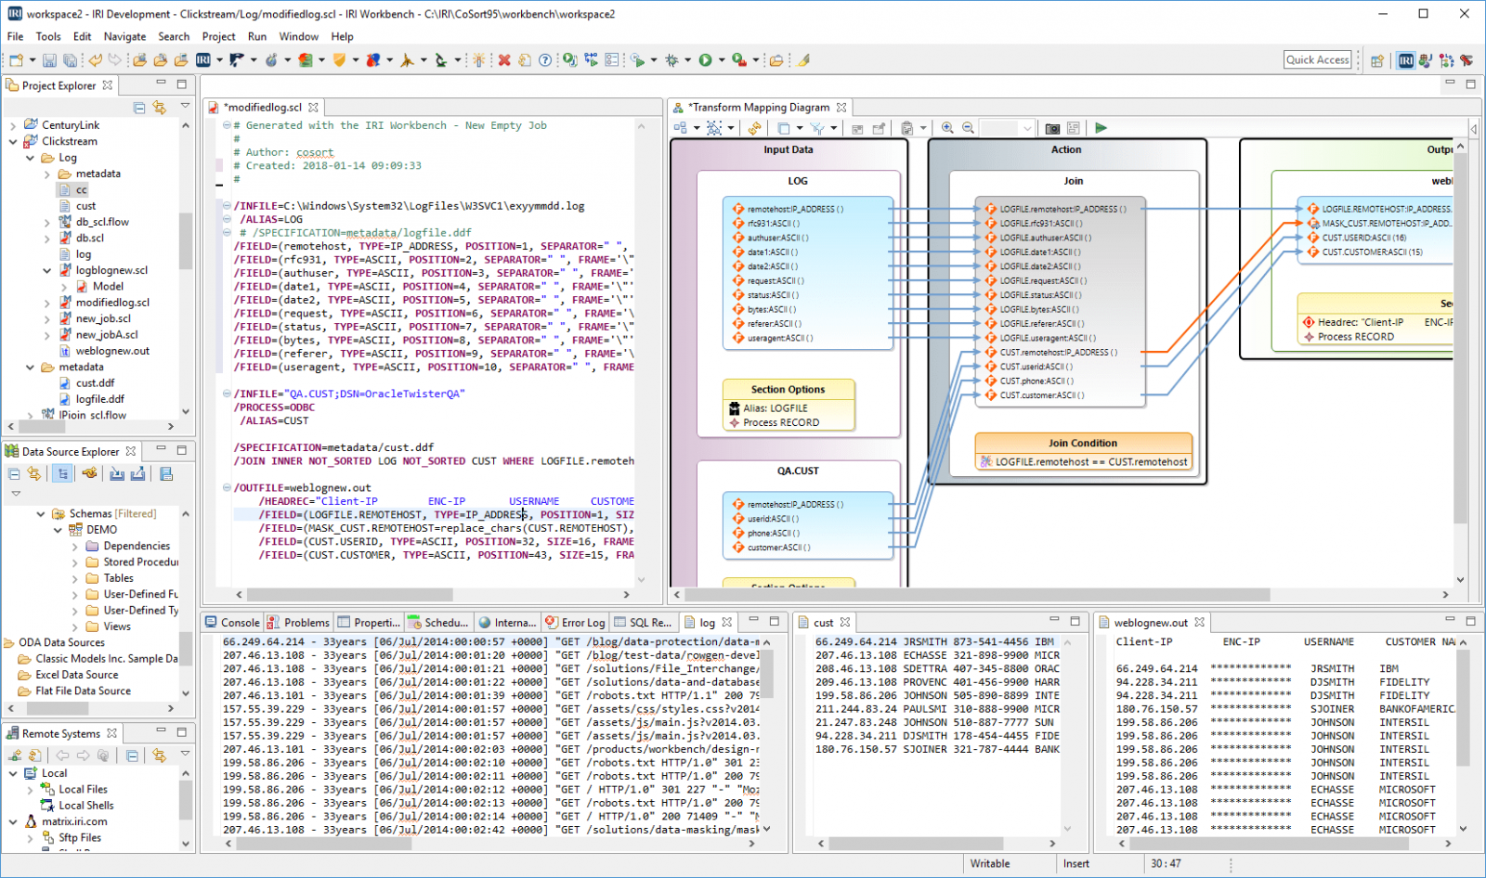
Task: Click Zoom Out in diagram toolbar
Action: pos(968,128)
